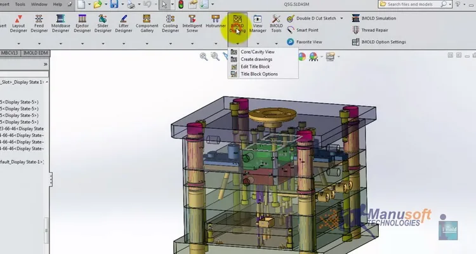Open the Slider Designer tool
This screenshot has height=254, width=476.
(103, 23)
